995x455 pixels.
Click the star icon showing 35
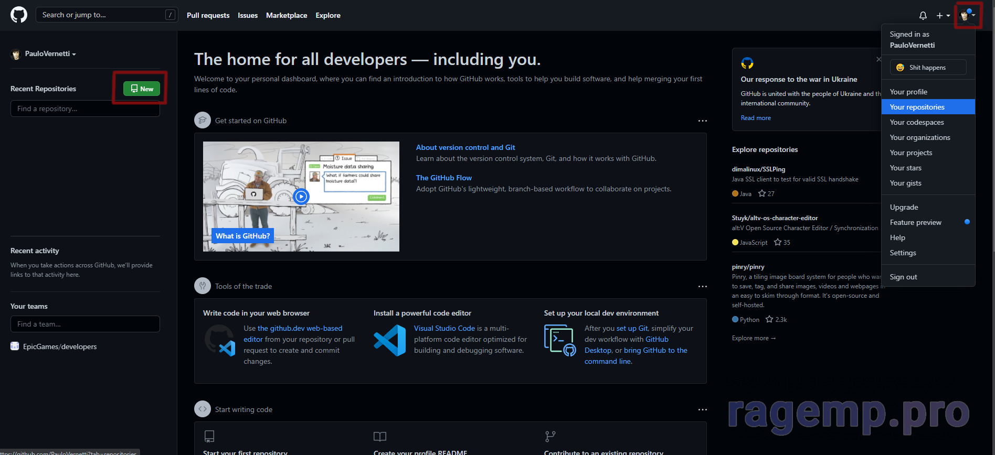[778, 242]
